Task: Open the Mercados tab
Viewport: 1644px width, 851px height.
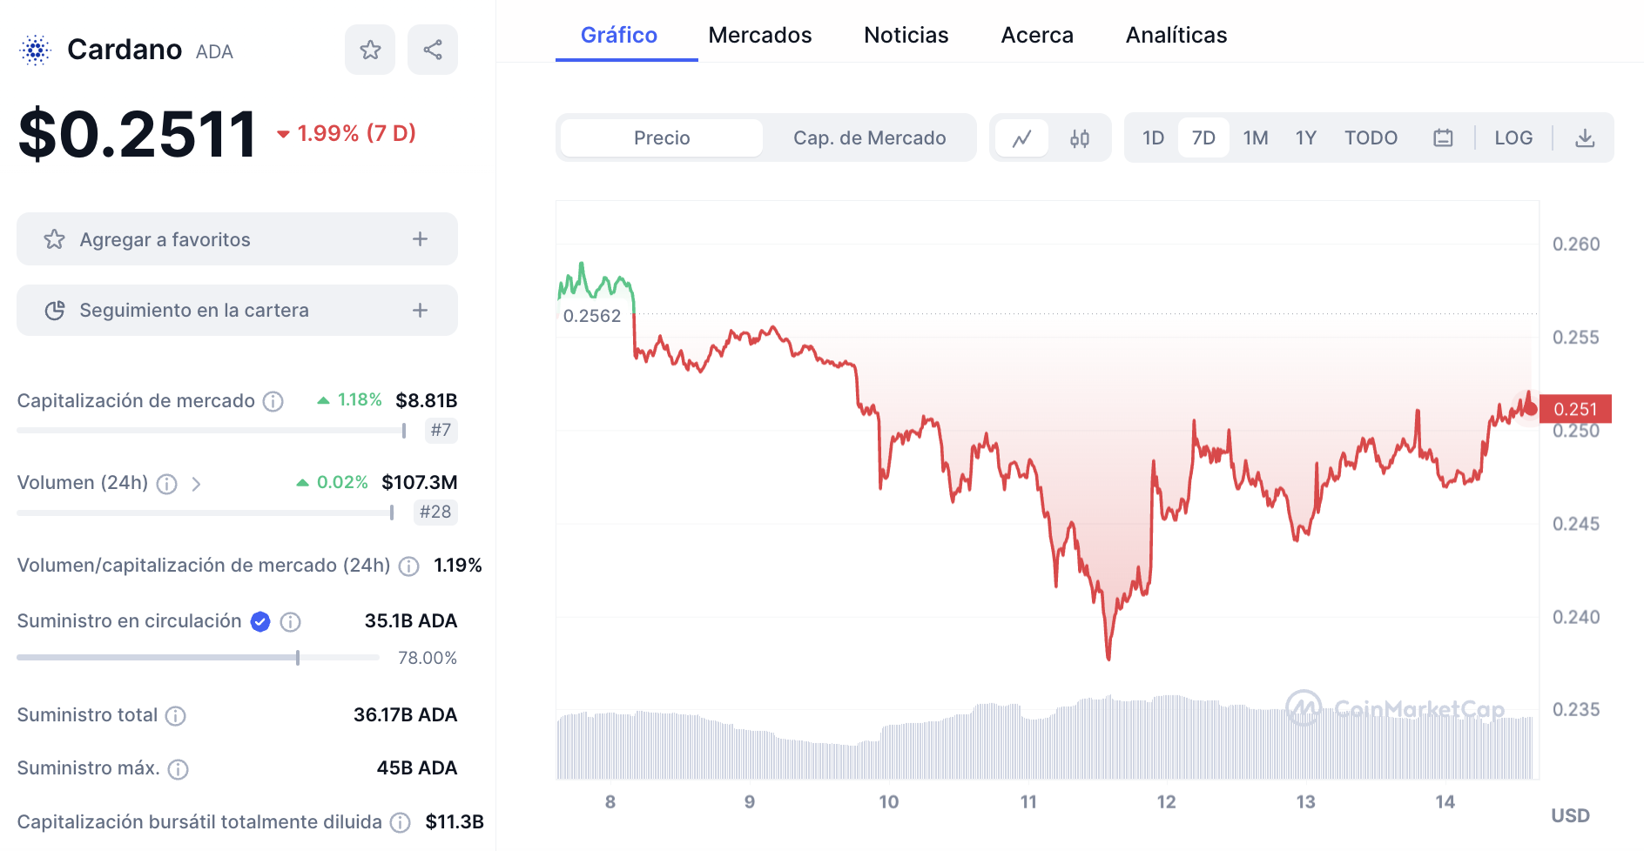Action: point(759,35)
